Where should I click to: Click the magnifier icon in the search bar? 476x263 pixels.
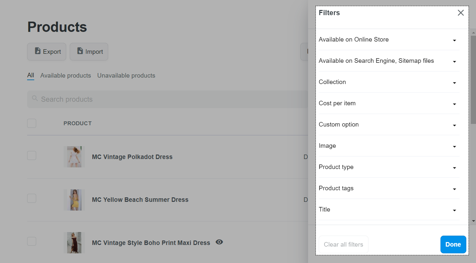pos(35,98)
